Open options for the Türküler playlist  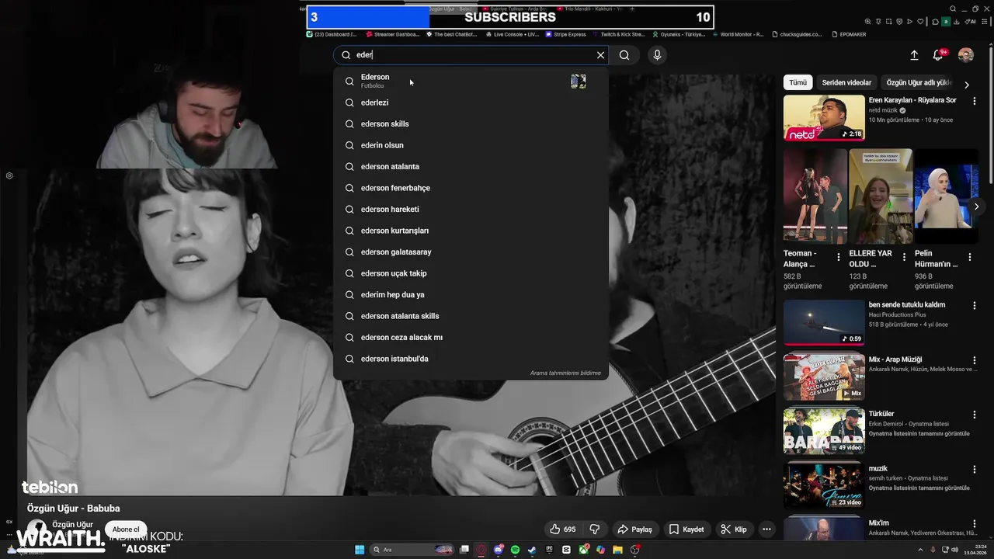(x=975, y=415)
